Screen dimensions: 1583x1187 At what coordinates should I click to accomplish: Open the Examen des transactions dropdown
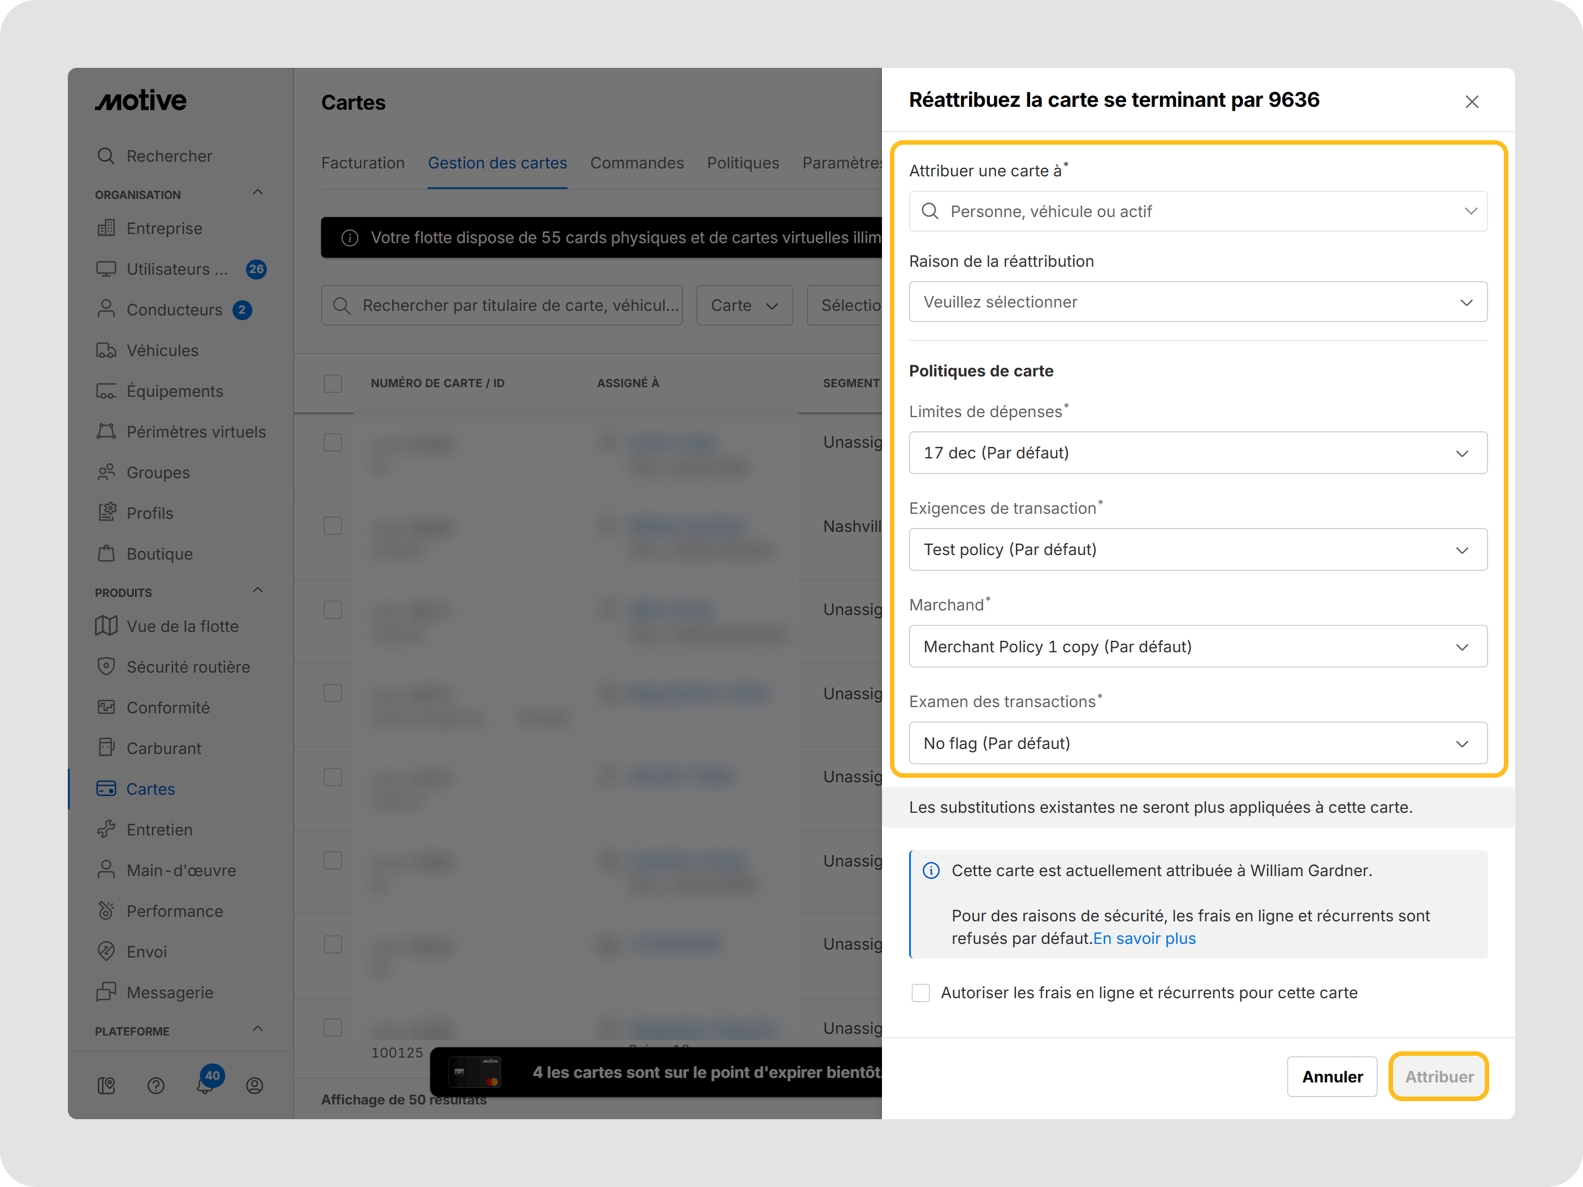1198,743
